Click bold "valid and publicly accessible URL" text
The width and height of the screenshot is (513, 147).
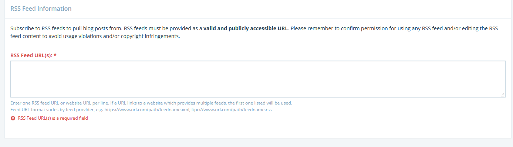[x=246, y=28]
